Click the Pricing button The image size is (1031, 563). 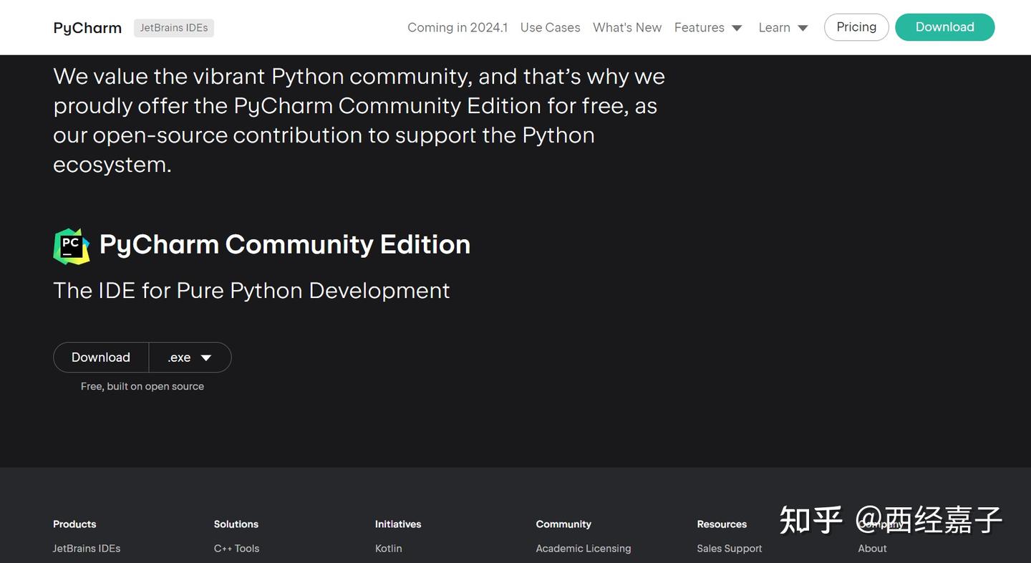856,27
